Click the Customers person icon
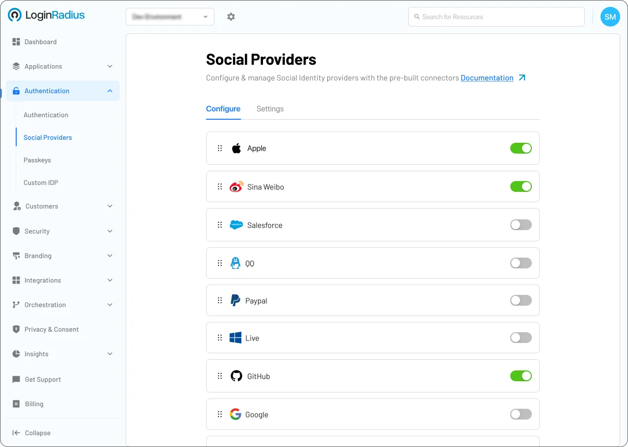Viewport: 628px width, 447px height. coord(17,206)
